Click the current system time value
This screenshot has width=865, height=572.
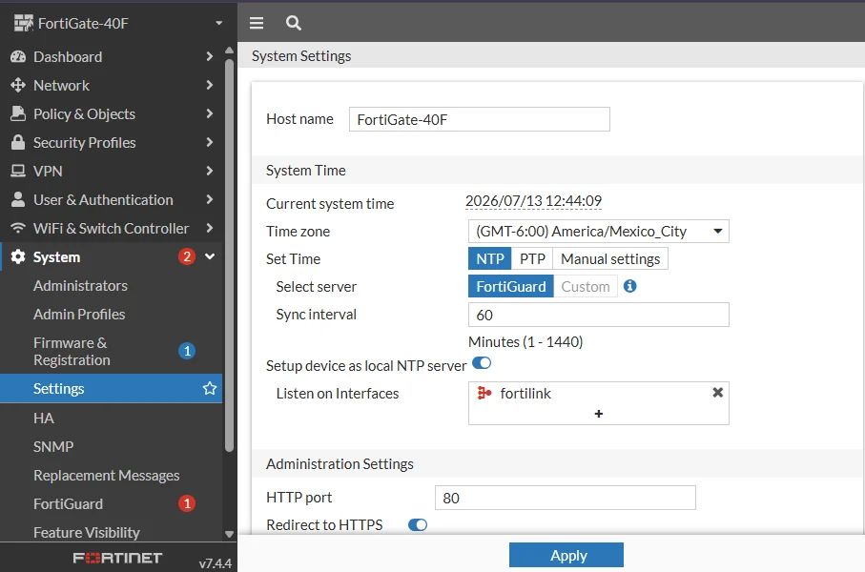[x=533, y=201]
